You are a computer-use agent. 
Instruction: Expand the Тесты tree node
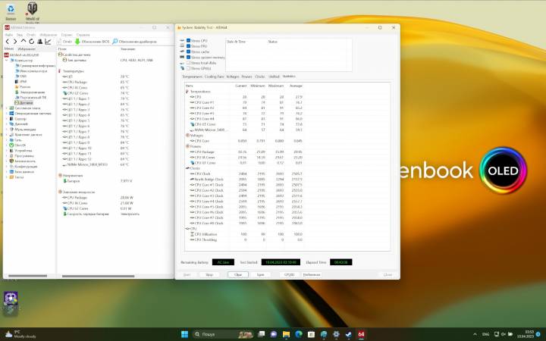6,177
